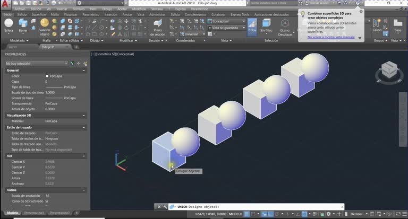The width and height of the screenshot is (408, 219).
Task: Click the select objects icon in Properties palette
Action: (79, 64)
